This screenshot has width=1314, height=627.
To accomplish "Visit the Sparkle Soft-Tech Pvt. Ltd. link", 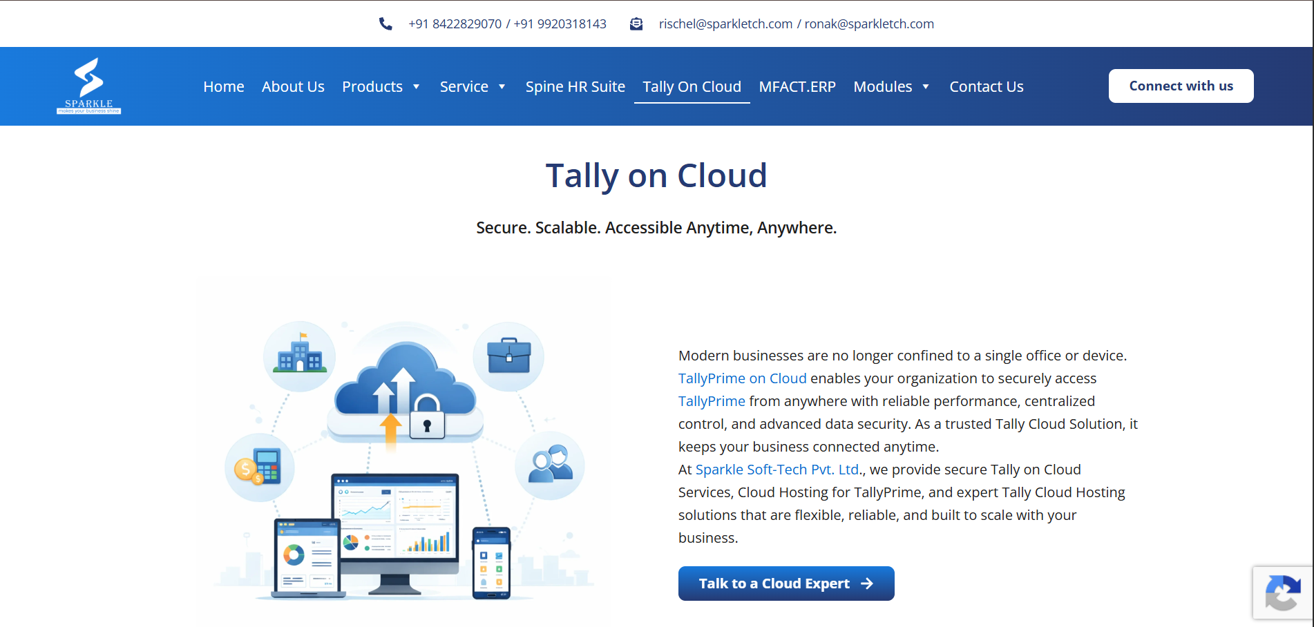I will pos(777,470).
